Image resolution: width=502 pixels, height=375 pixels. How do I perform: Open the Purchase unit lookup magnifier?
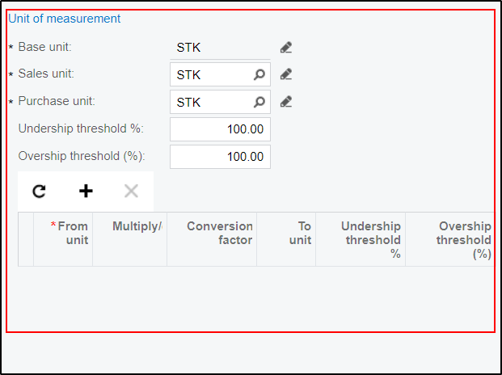click(259, 102)
